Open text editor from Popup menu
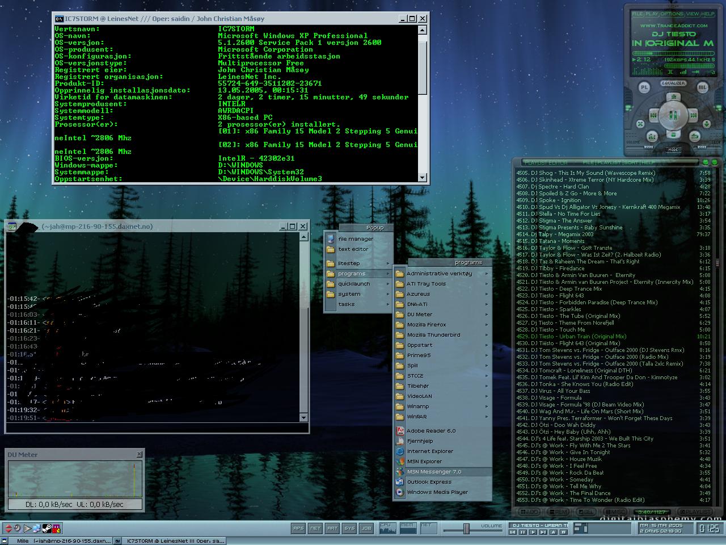The width and height of the screenshot is (726, 545). [x=358, y=249]
